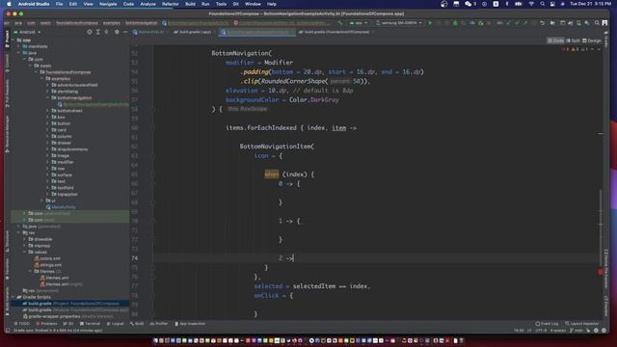This screenshot has width=617, height=347.
Task: Open the app run configuration dropdown
Action: 358,23
